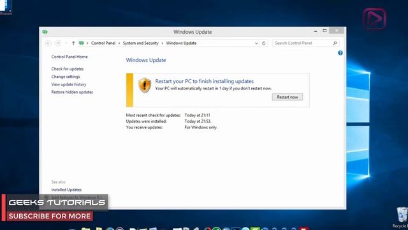Viewport: 408px width, 230px height.
Task: Minimize the Windows Update window
Action: (x=316, y=31)
